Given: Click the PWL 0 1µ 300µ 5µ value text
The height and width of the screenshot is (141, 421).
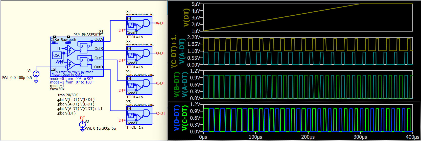Looking at the screenshot, I should [100, 128].
